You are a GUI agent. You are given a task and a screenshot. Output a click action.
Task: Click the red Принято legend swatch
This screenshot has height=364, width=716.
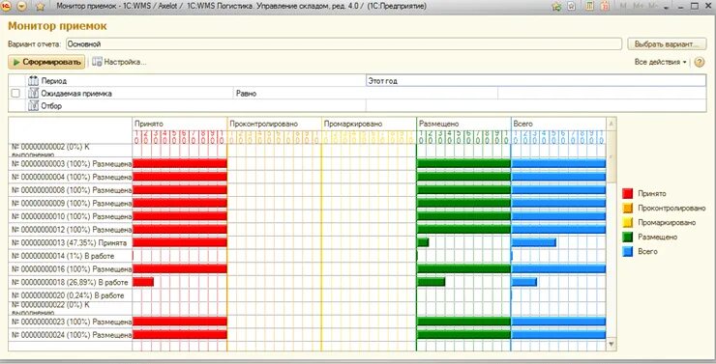628,194
